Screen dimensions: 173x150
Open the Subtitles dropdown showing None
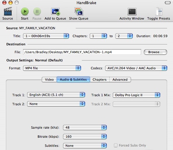click(x=85, y=146)
